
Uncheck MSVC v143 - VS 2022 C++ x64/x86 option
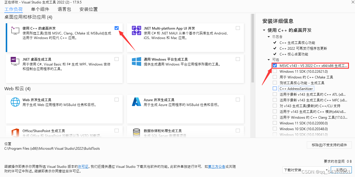pyautogui.click(x=275, y=66)
